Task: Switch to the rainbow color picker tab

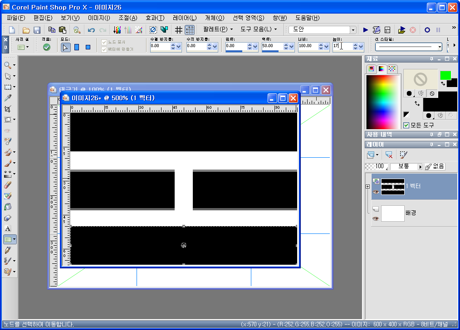Action: (x=382, y=68)
